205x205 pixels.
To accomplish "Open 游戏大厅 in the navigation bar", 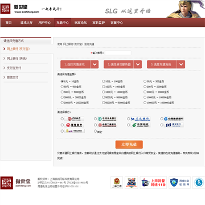I will point(26,23).
